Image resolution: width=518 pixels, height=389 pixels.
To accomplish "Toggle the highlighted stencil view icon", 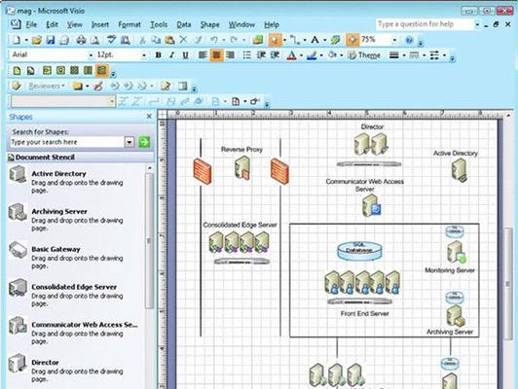I will coord(102,70).
